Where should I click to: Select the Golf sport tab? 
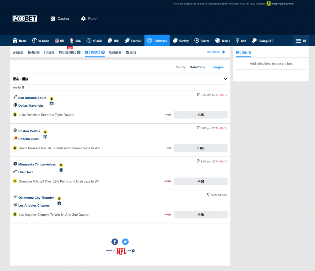241,41
